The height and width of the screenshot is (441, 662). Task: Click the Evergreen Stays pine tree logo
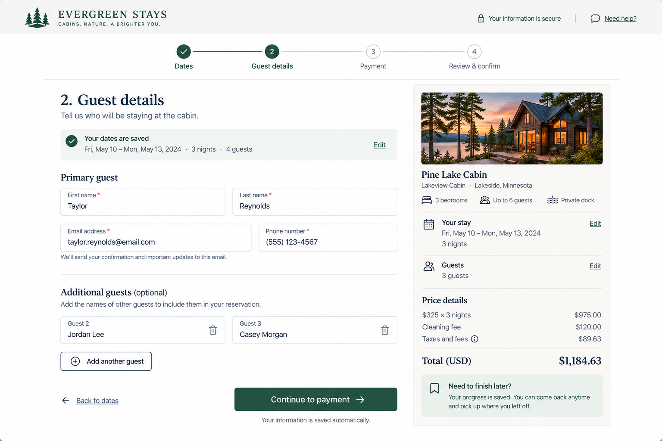tap(37, 18)
